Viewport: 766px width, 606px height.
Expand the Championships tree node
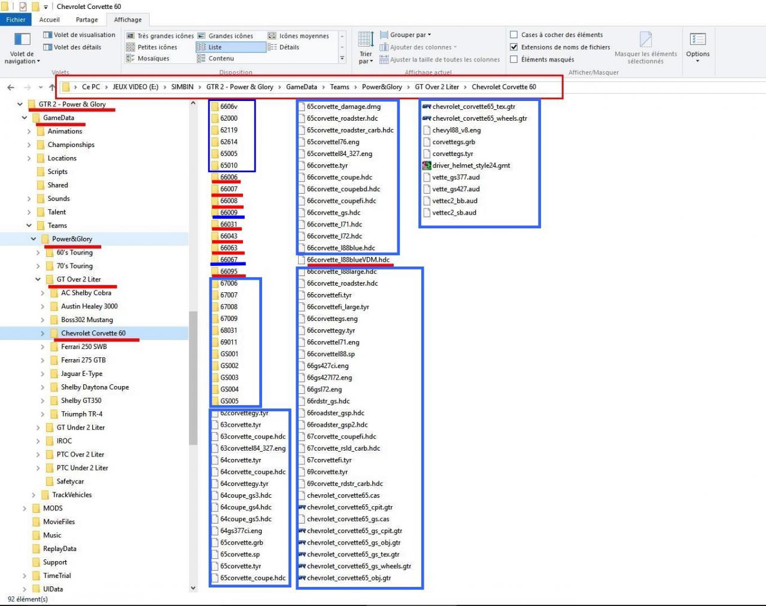(x=29, y=145)
